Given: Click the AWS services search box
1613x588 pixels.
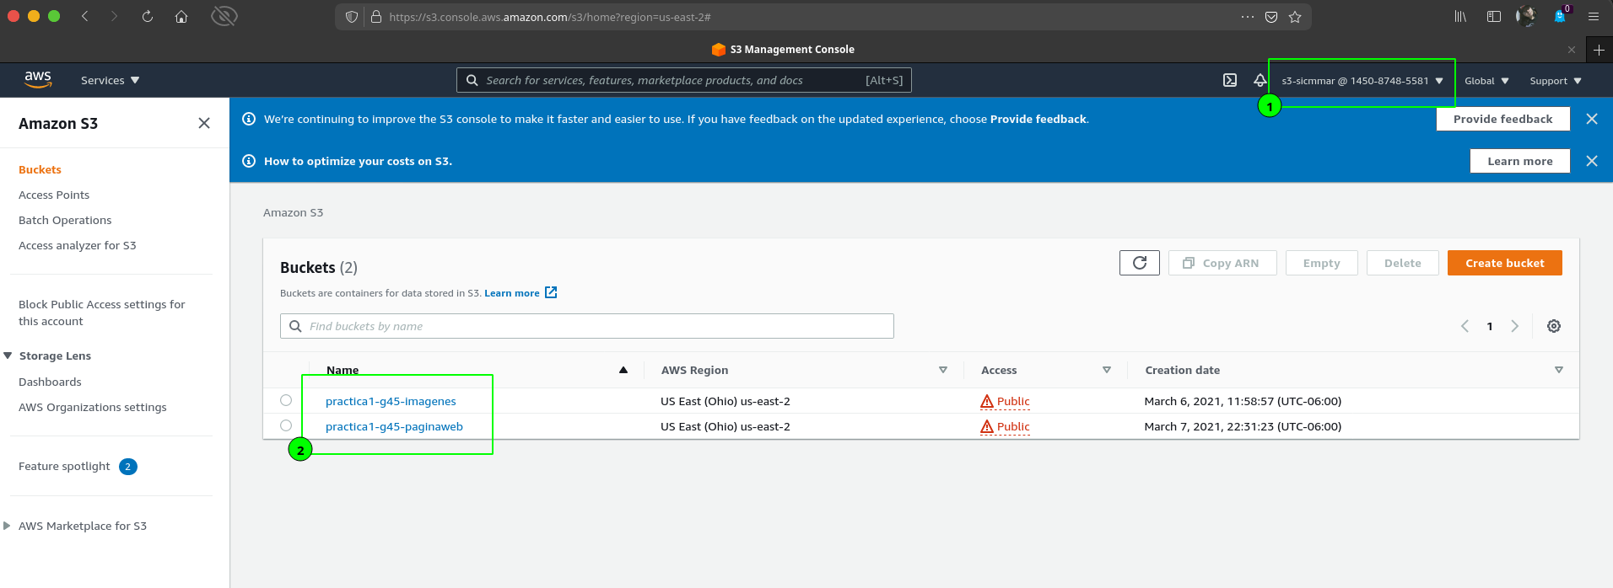Looking at the screenshot, I should tap(684, 80).
